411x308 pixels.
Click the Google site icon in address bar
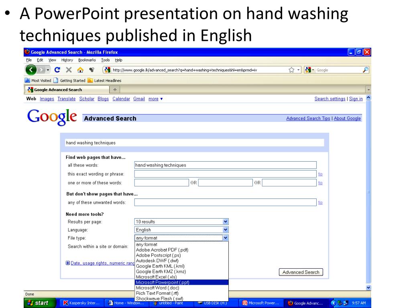tap(107, 70)
